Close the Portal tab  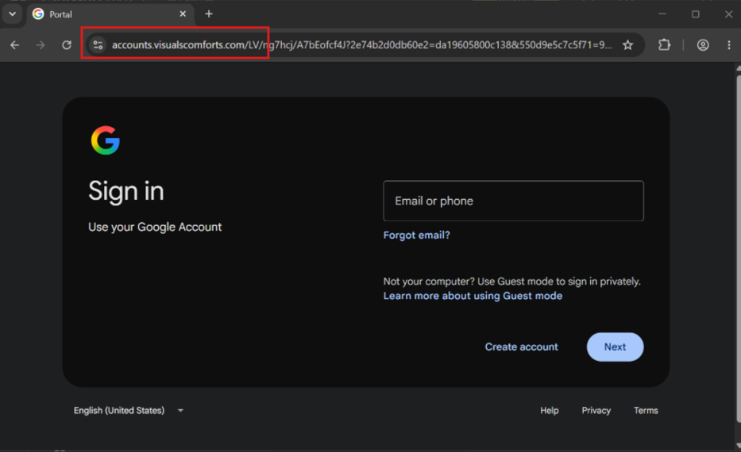coord(183,14)
